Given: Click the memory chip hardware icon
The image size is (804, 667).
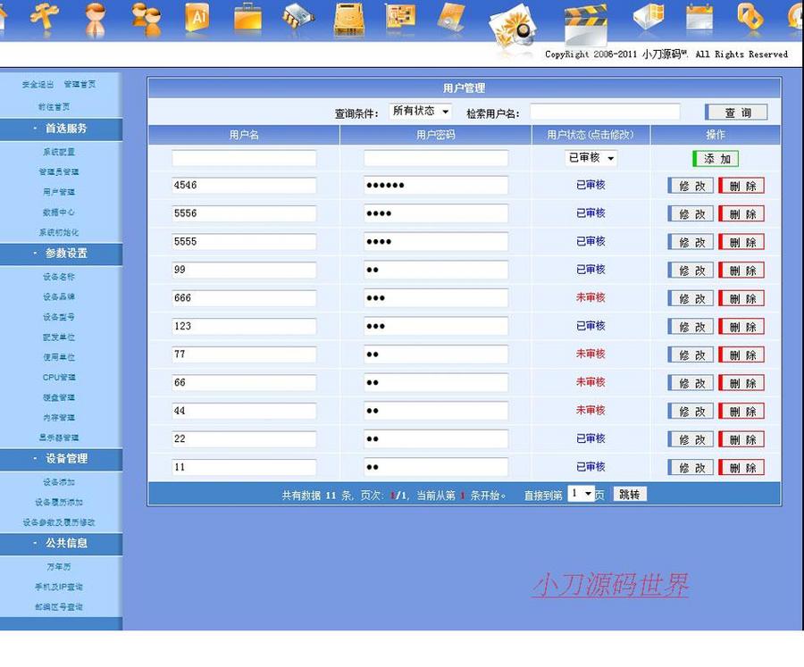Looking at the screenshot, I should (x=297, y=16).
